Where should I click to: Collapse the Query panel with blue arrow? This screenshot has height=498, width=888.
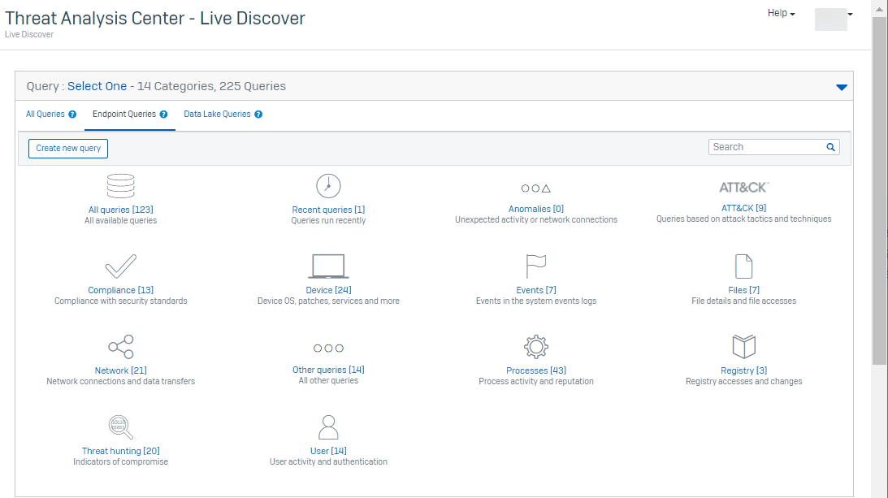coord(841,87)
